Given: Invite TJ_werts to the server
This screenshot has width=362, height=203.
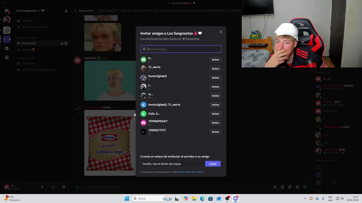Looking at the screenshot, I should (216, 69).
